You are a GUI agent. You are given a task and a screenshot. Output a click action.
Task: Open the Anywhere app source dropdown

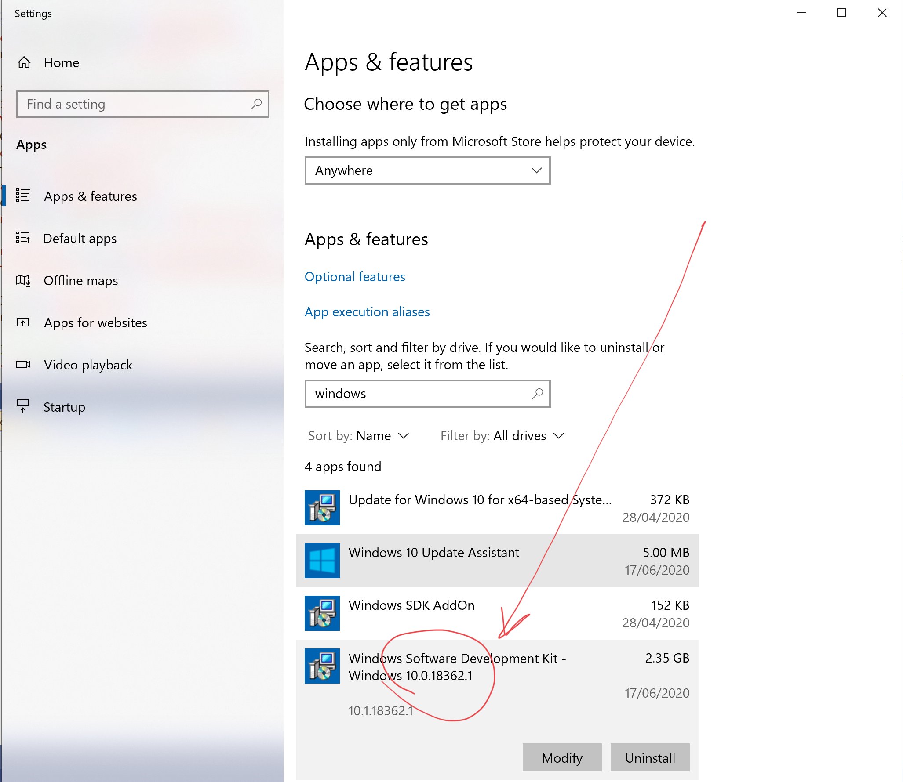coord(427,170)
